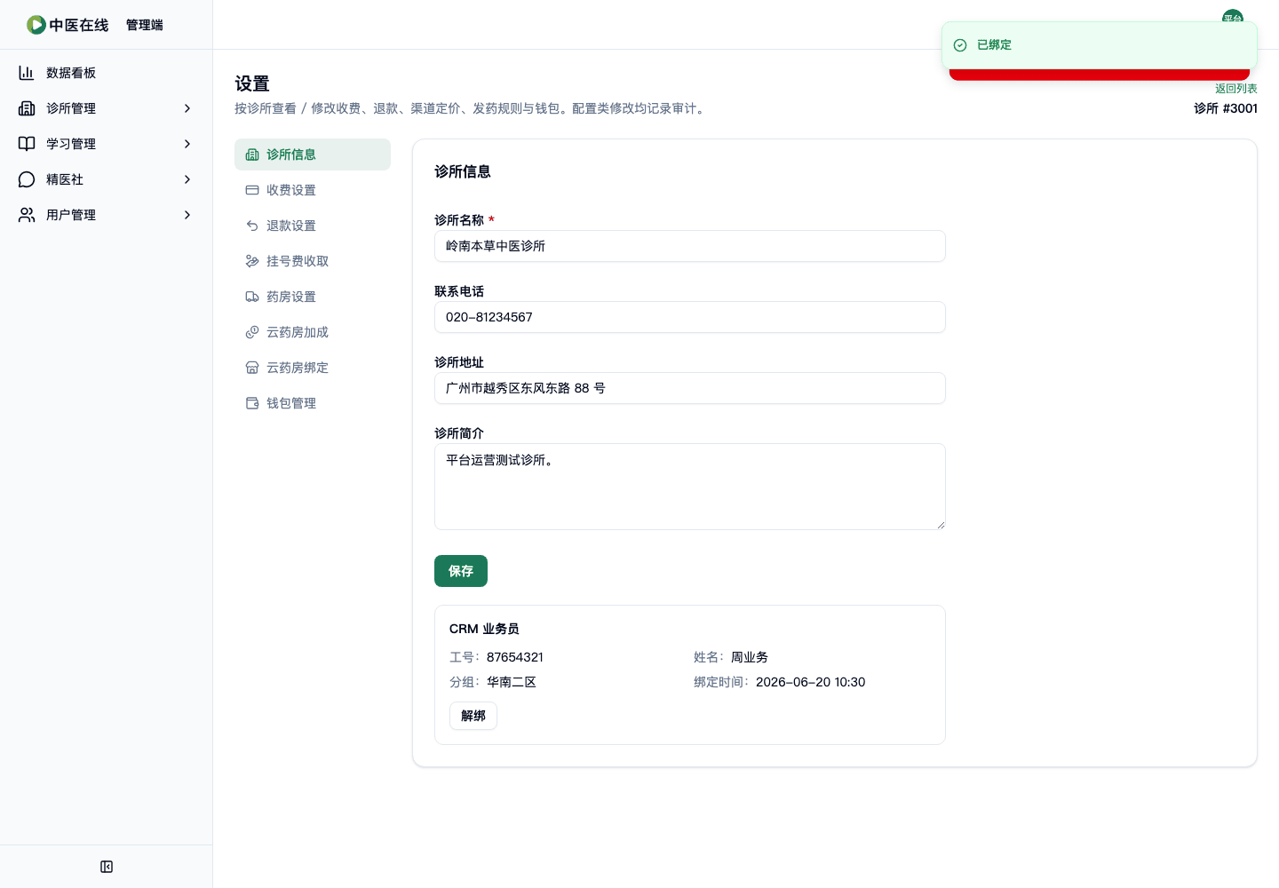
Task: Click the 设置 page title
Action: click(252, 83)
